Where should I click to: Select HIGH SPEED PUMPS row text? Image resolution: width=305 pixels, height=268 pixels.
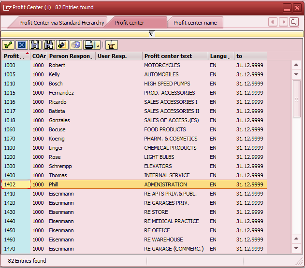click(x=167, y=84)
